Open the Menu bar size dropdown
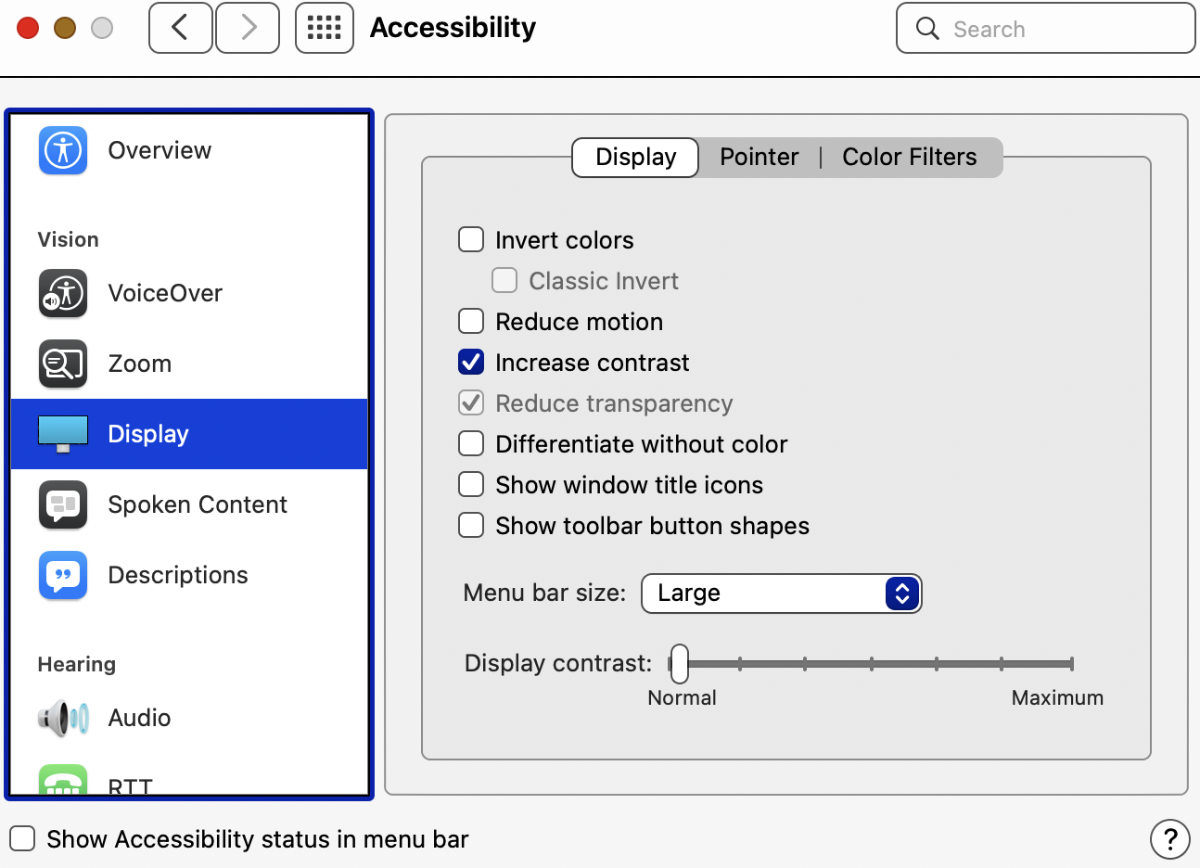This screenshot has height=868, width=1200. (x=781, y=594)
